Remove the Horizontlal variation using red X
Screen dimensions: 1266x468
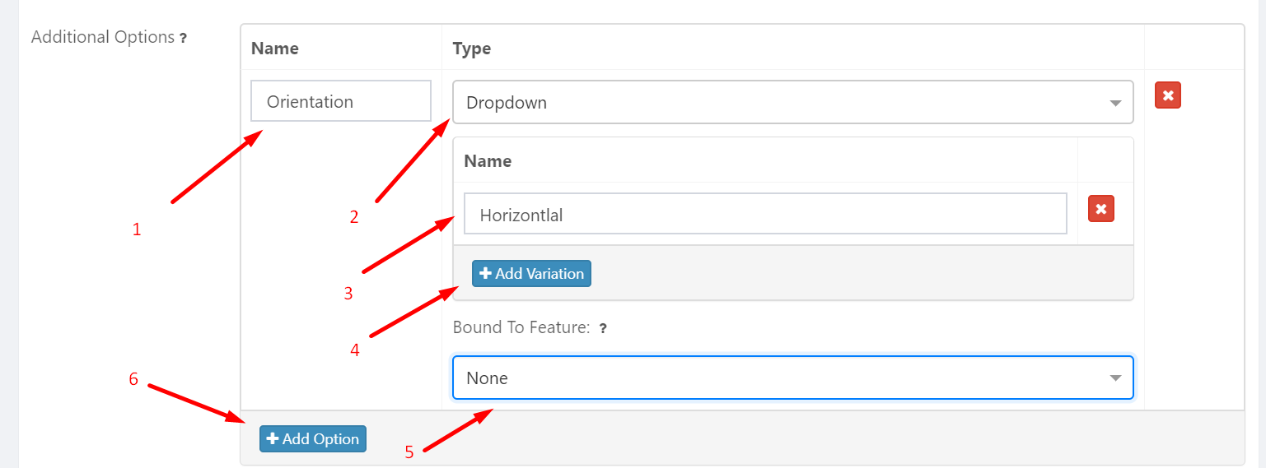(x=1101, y=209)
